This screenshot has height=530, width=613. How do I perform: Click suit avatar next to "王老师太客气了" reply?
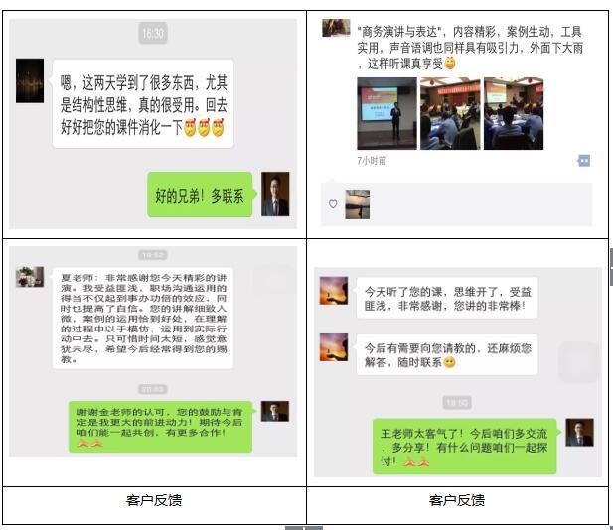(579, 433)
